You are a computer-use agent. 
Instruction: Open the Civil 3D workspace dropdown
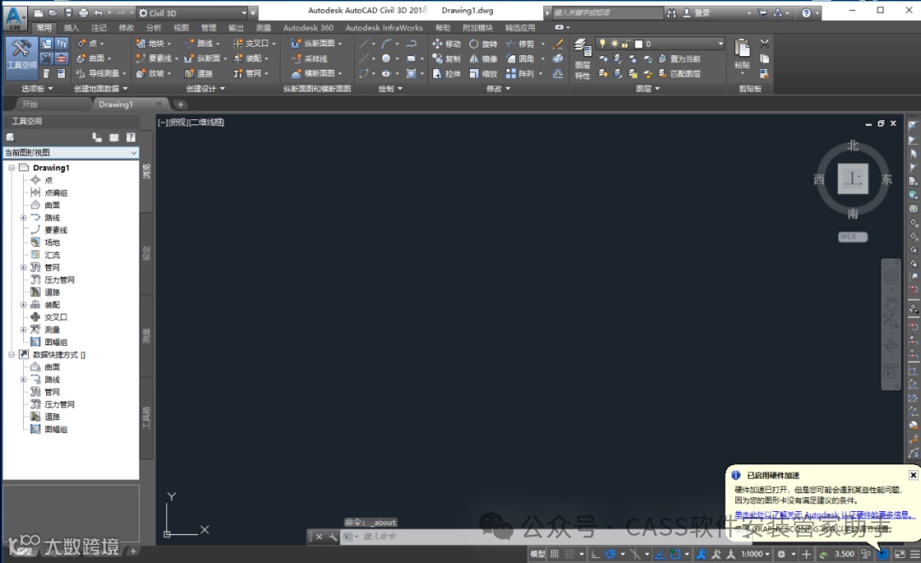coord(192,13)
